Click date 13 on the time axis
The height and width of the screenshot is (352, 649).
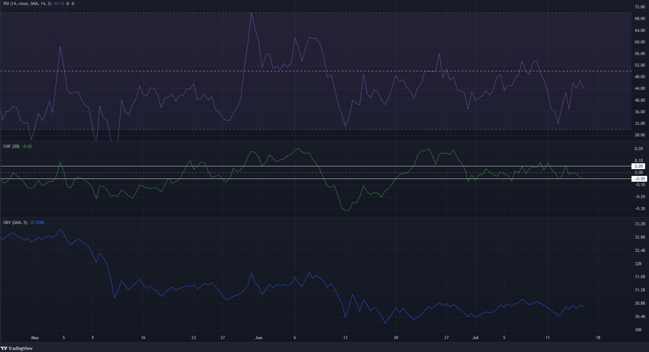[x=345, y=337]
